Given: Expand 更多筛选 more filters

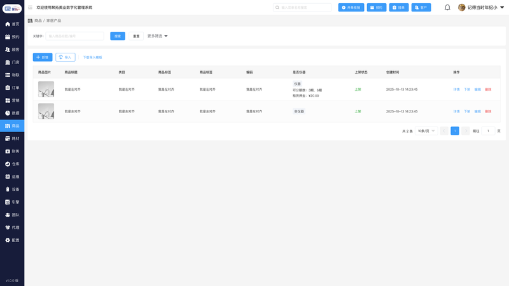Looking at the screenshot, I should tap(157, 36).
